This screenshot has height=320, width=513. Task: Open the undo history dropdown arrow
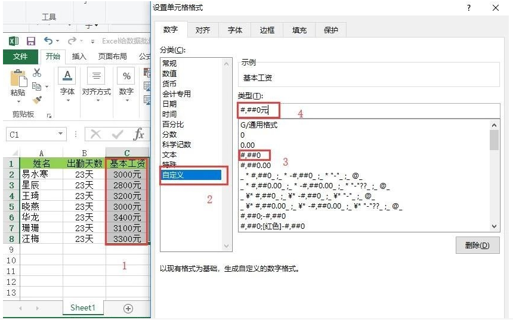point(58,41)
